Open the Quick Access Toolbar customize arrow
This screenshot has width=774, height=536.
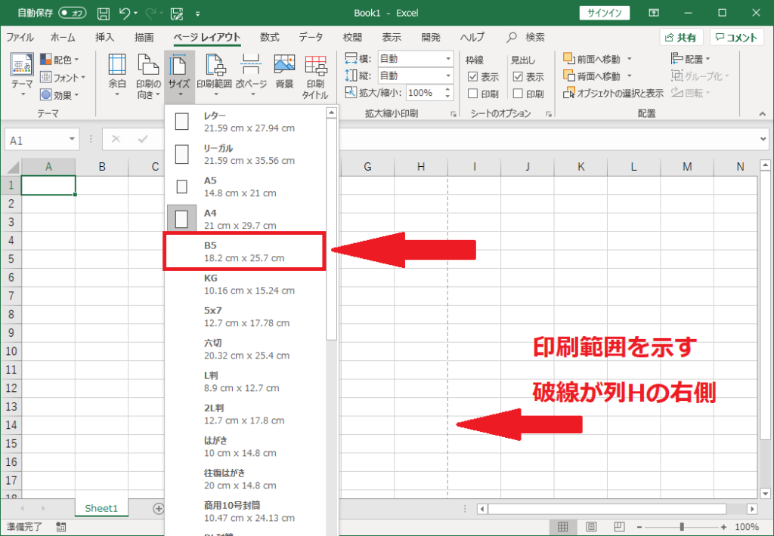click(197, 14)
